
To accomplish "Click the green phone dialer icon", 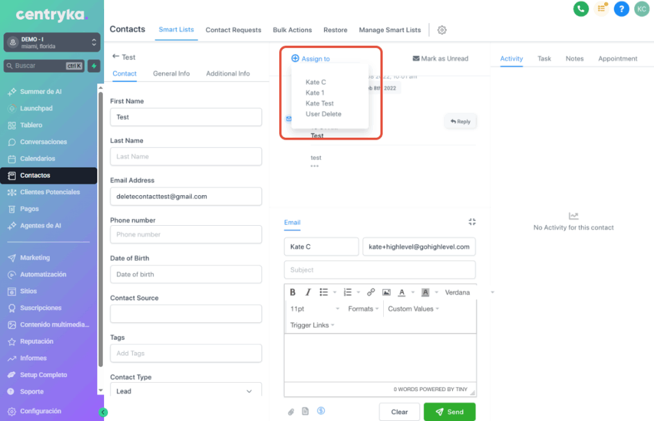I will pos(581,9).
